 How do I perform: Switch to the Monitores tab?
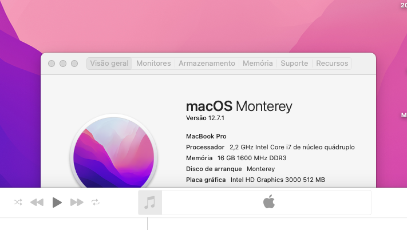153,64
